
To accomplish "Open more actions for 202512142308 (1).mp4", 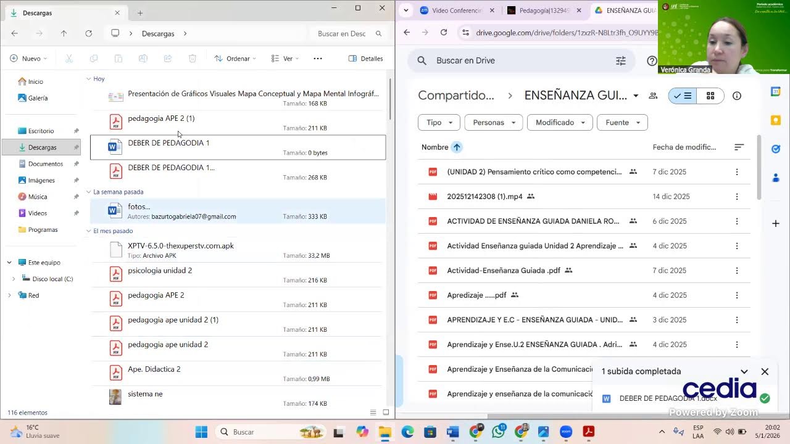I will point(736,197).
